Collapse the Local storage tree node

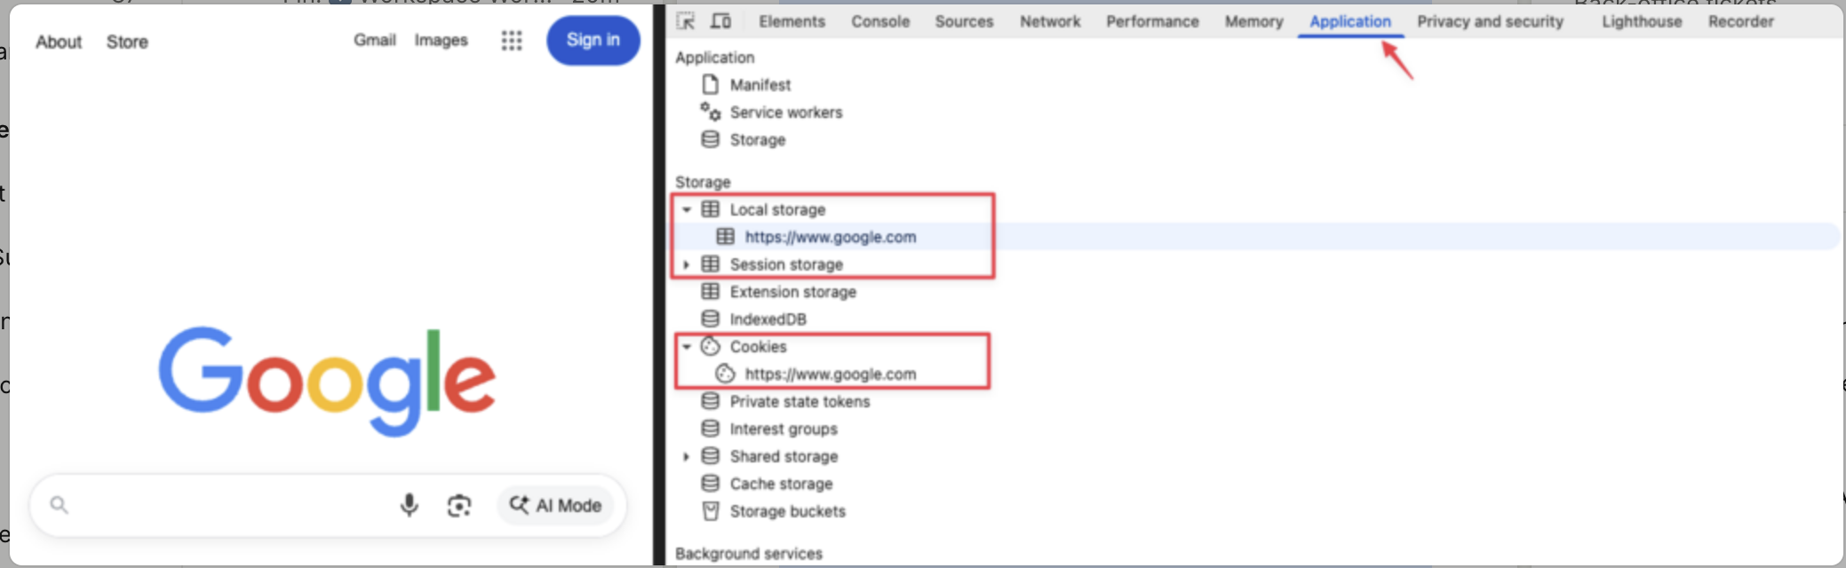point(687,210)
